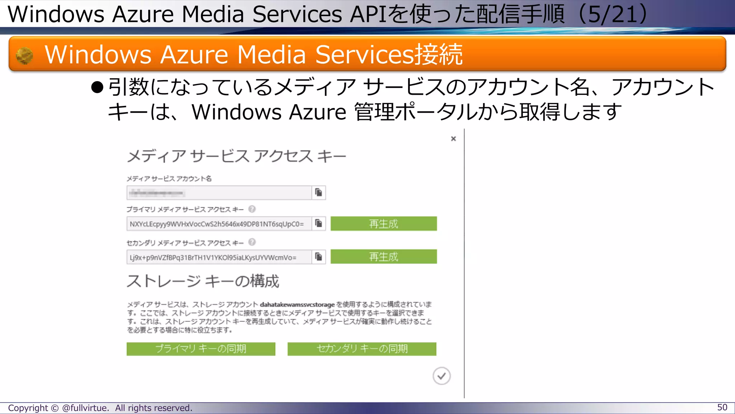Click the メディア サービス アクセス キー heading

click(x=237, y=156)
